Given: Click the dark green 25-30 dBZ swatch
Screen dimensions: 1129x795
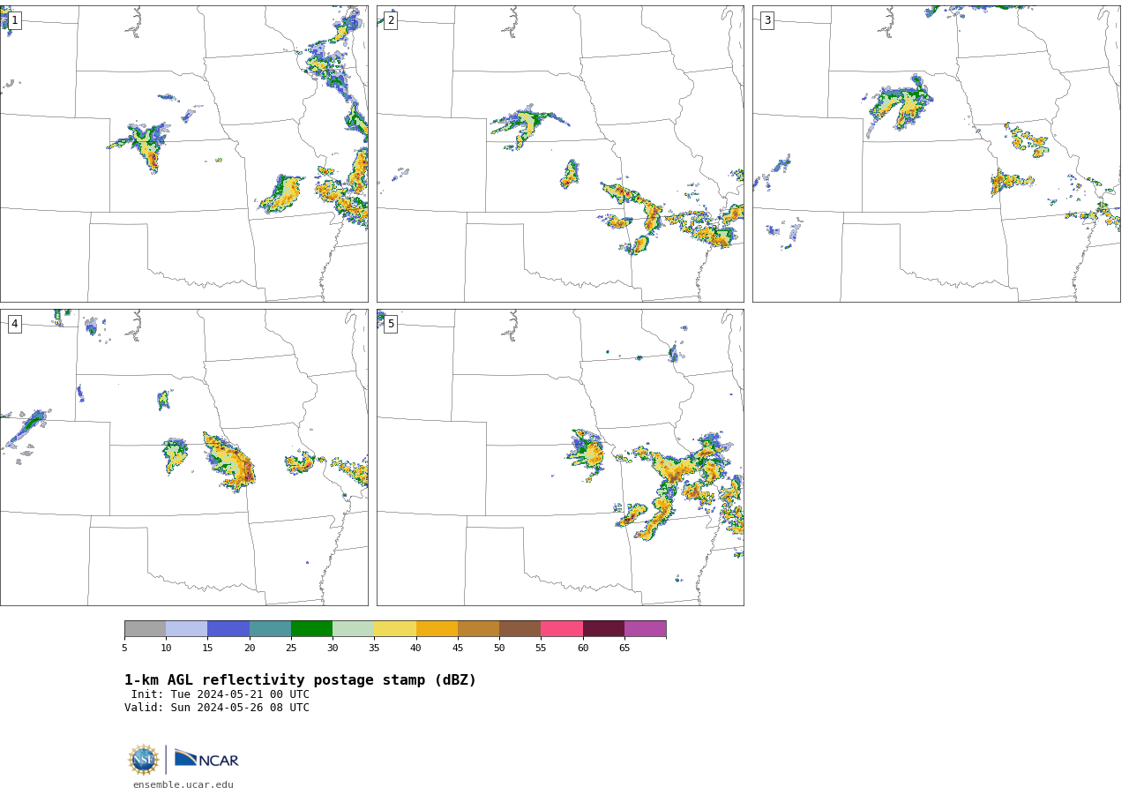Looking at the screenshot, I should click(x=311, y=629).
